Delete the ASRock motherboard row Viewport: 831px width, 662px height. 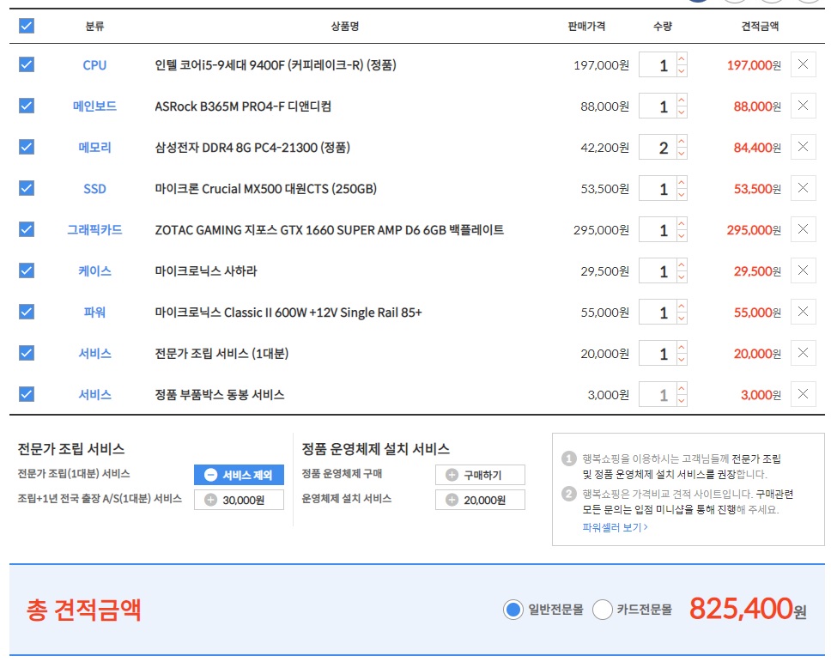pyautogui.click(x=803, y=106)
